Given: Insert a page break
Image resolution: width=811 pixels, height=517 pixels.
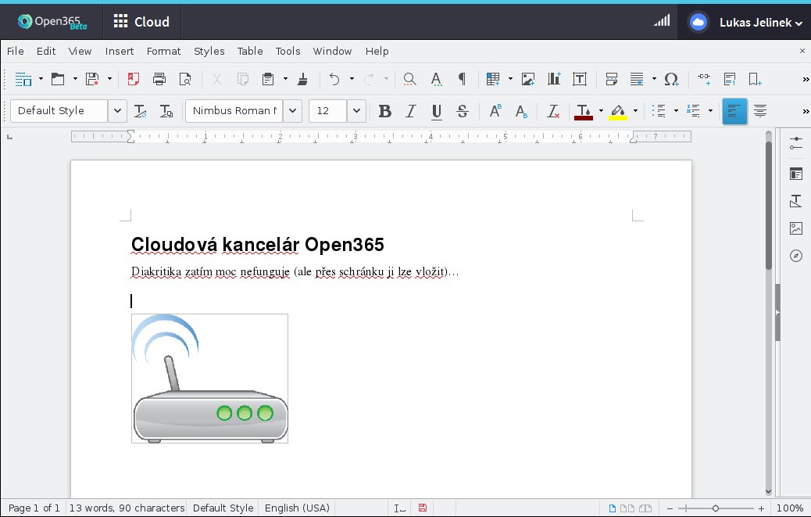Looking at the screenshot, I should [x=611, y=79].
